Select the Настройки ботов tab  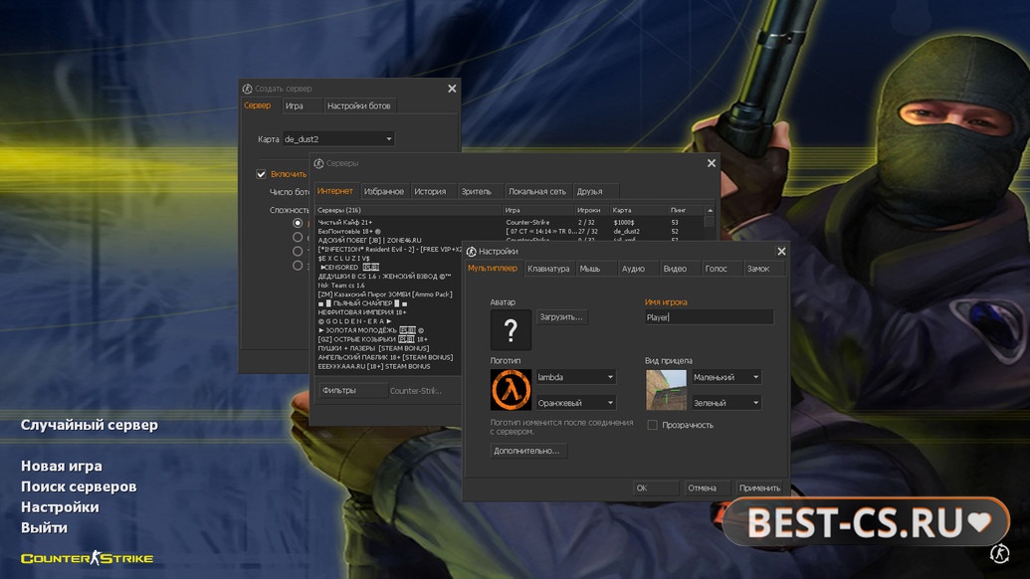358,105
